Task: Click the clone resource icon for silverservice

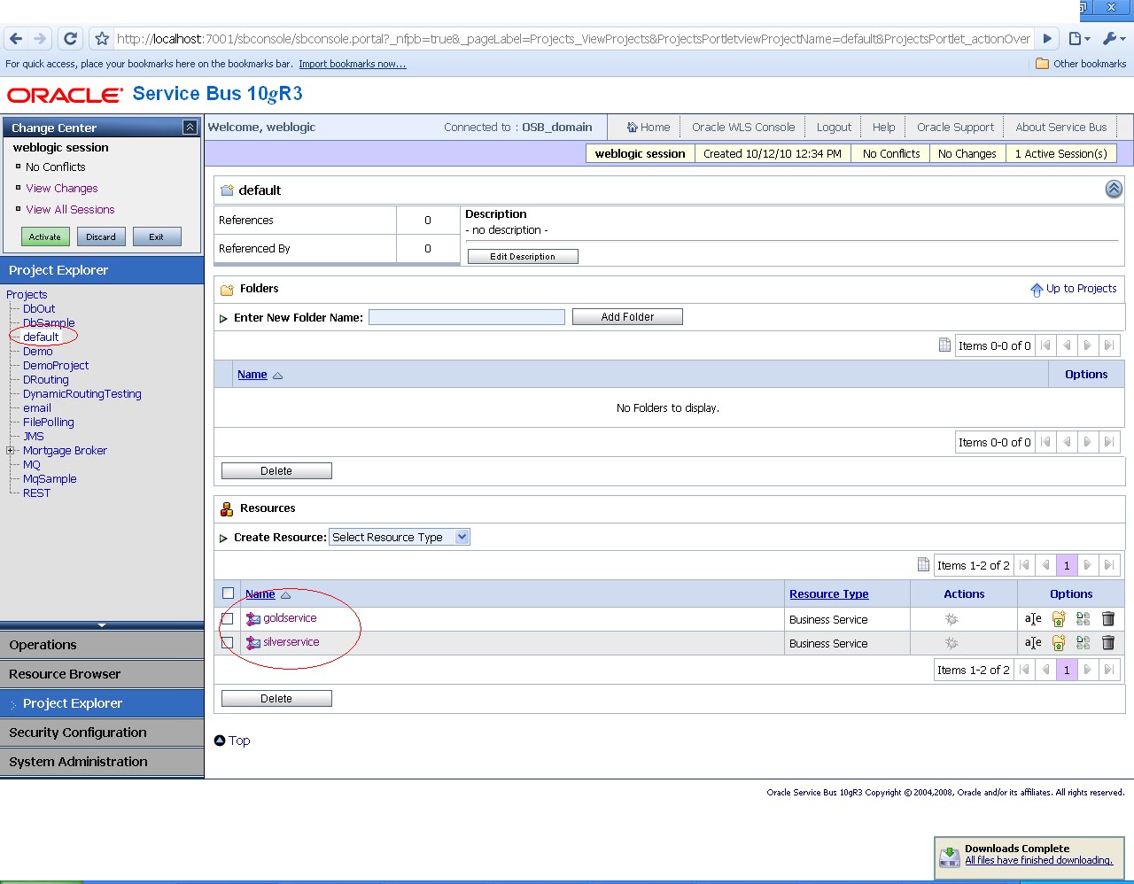Action: coord(1083,643)
